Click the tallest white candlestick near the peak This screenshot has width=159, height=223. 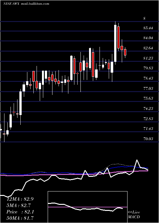pos(115,43)
